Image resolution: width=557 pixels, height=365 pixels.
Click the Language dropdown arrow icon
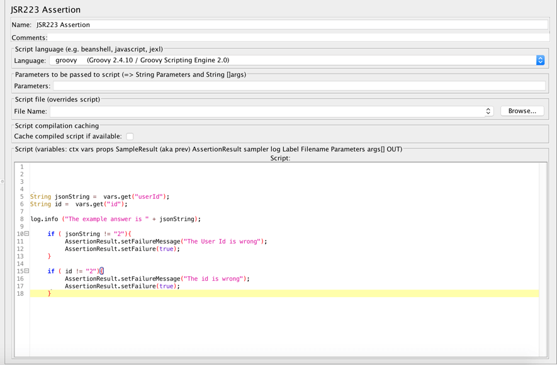pyautogui.click(x=540, y=60)
